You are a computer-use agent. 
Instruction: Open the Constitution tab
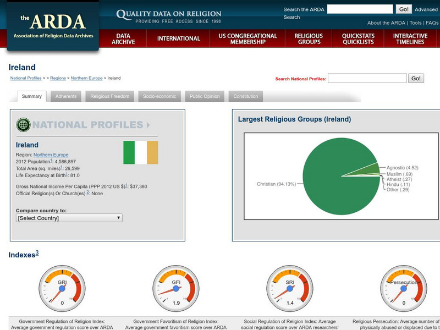coord(246,96)
